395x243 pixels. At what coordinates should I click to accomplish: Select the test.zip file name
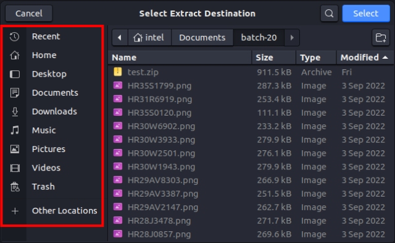click(x=143, y=72)
